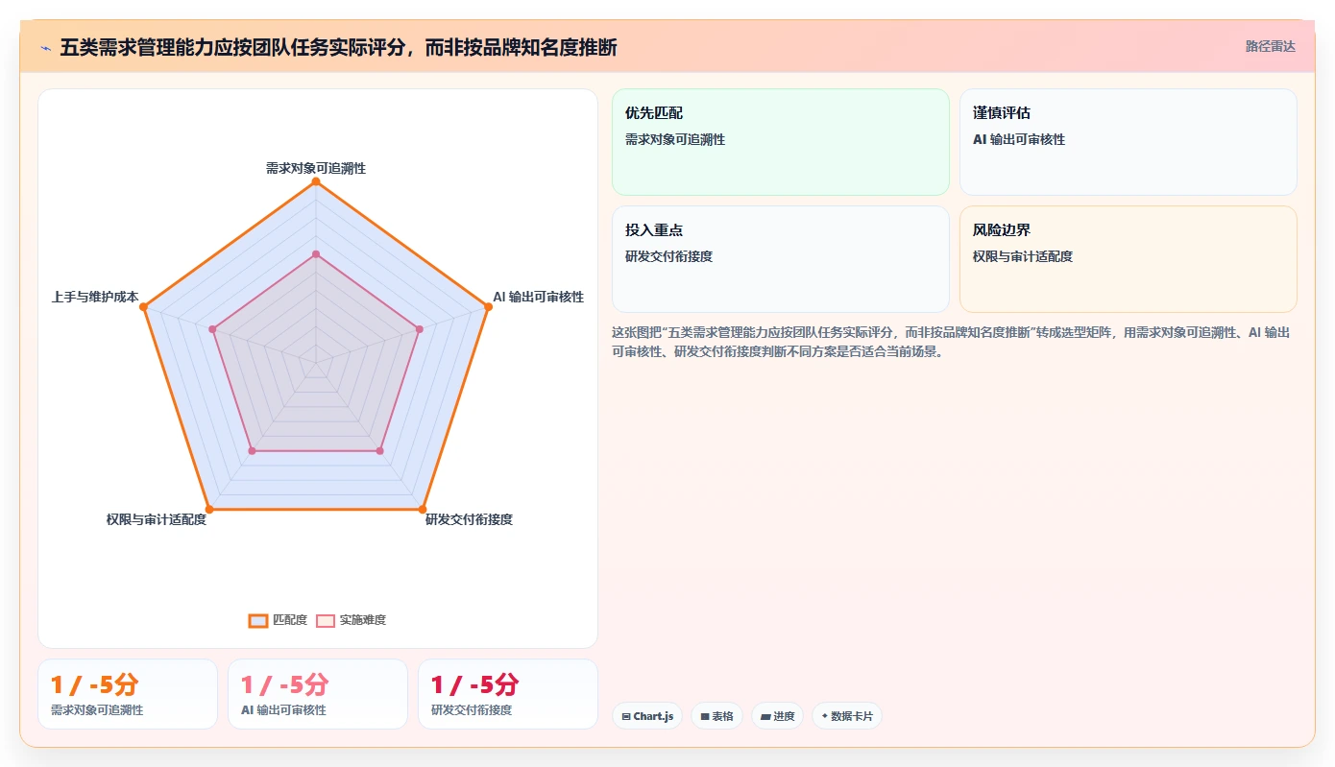Viewport: 1335px width, 767px height.
Task: Click AI 输出可审核性 caption under the pink score
Action: pos(283,710)
